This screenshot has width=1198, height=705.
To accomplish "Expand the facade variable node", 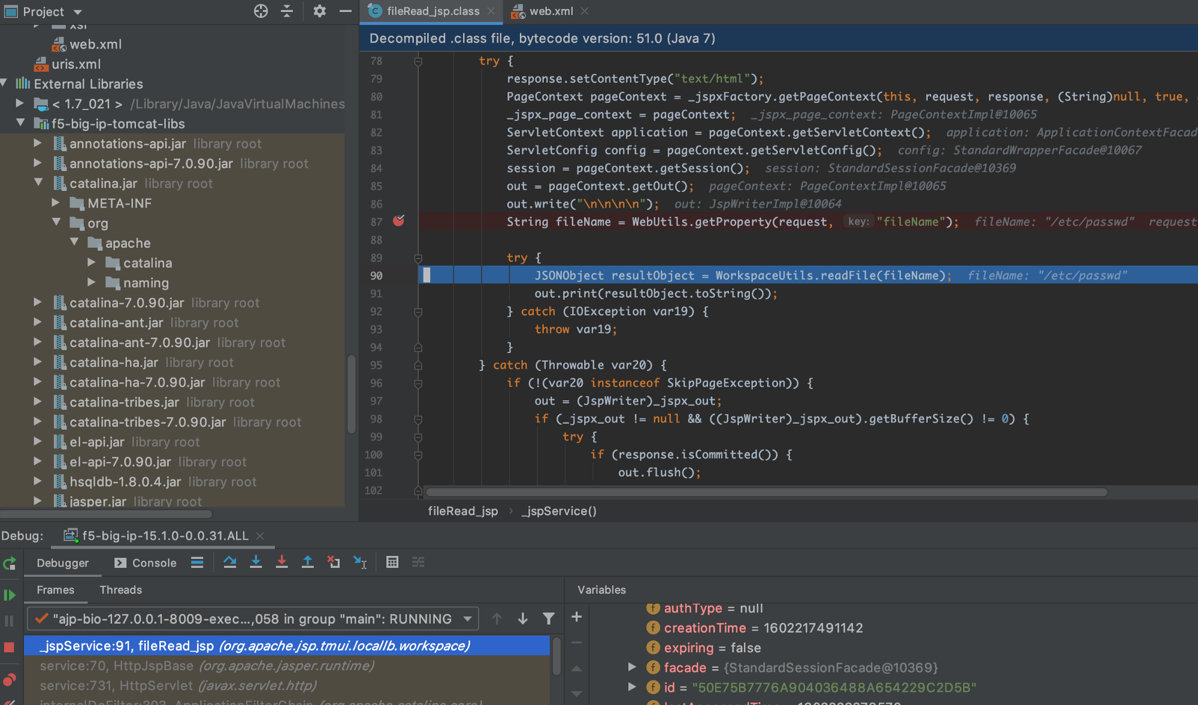I will tap(632, 667).
